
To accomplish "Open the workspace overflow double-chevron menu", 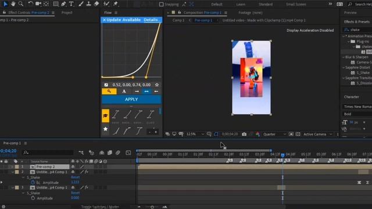I will pos(330,4).
